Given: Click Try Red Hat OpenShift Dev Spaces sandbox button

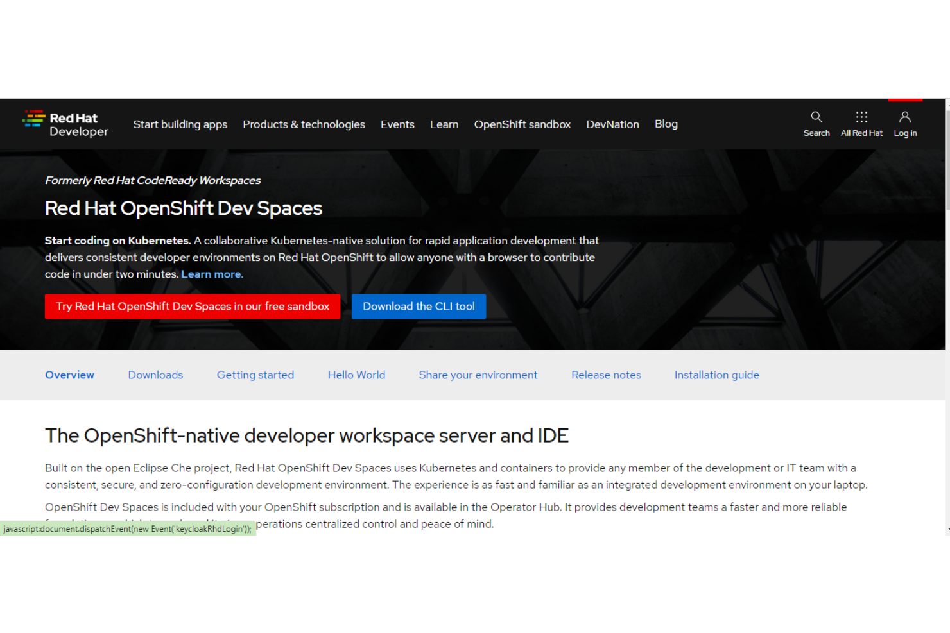Looking at the screenshot, I should point(192,306).
